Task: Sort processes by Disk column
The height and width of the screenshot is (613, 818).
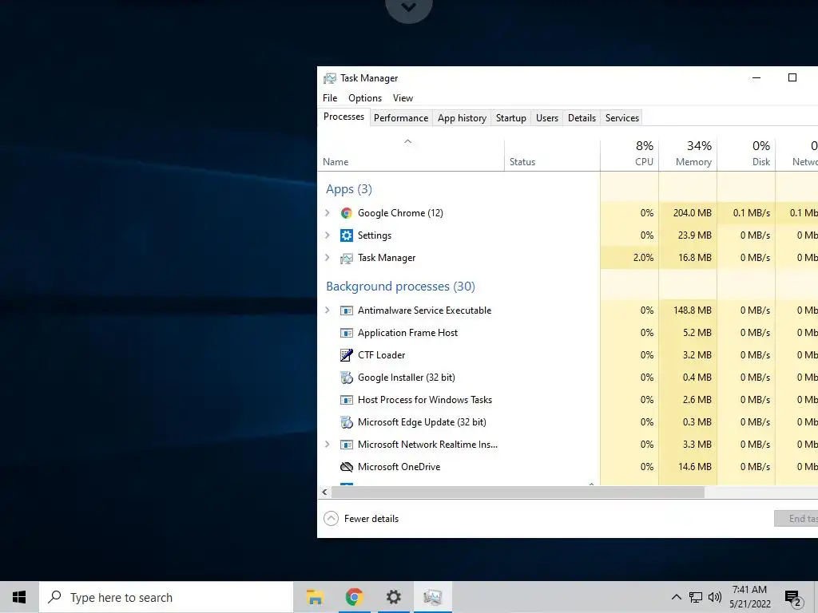Action: coord(747,155)
